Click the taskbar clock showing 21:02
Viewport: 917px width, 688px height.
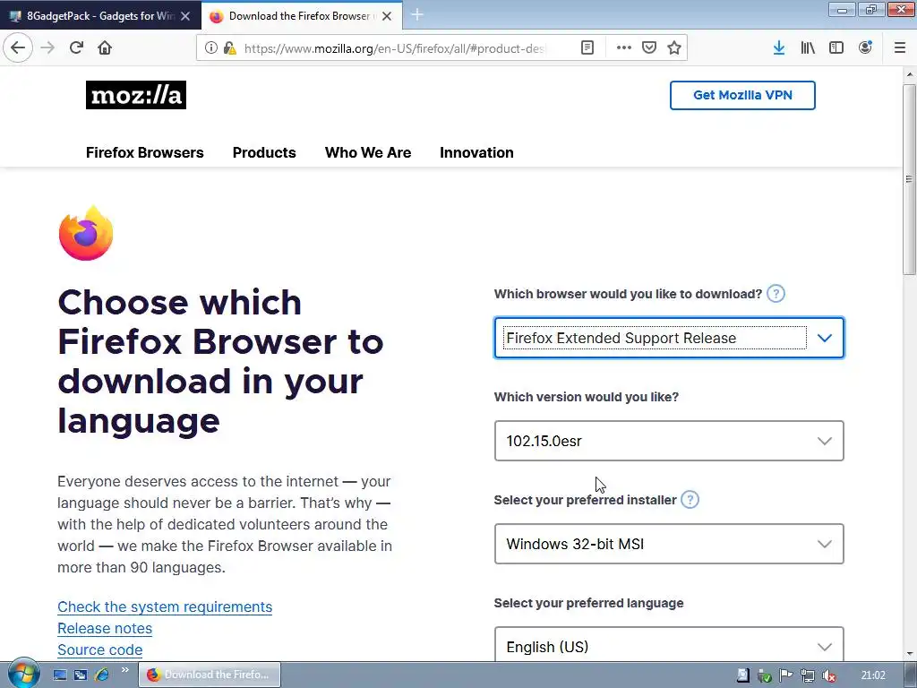873,675
